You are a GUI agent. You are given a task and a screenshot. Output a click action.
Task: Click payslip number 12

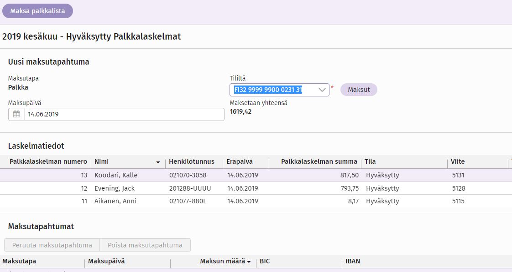[84, 188]
